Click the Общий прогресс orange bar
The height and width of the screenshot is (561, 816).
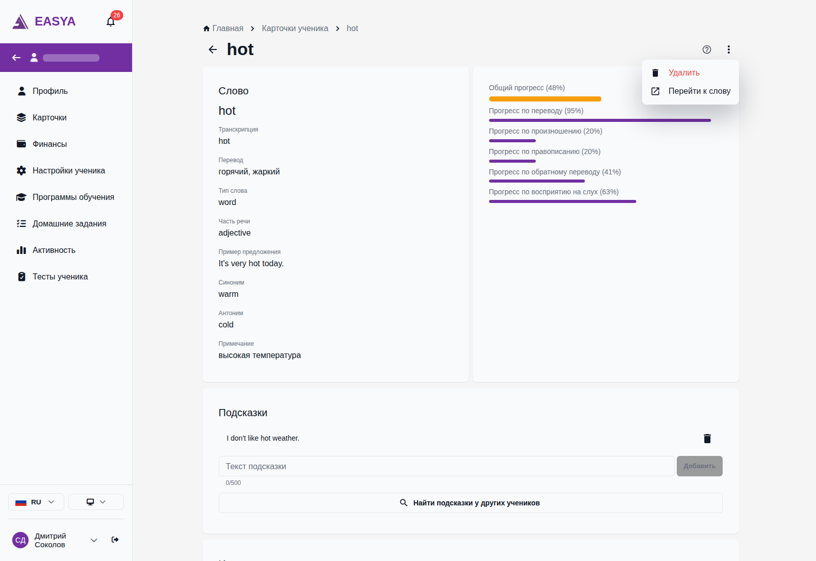(545, 99)
